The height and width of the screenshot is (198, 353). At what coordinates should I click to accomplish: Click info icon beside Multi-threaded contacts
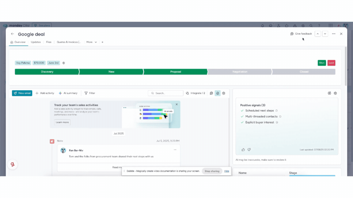280,116
